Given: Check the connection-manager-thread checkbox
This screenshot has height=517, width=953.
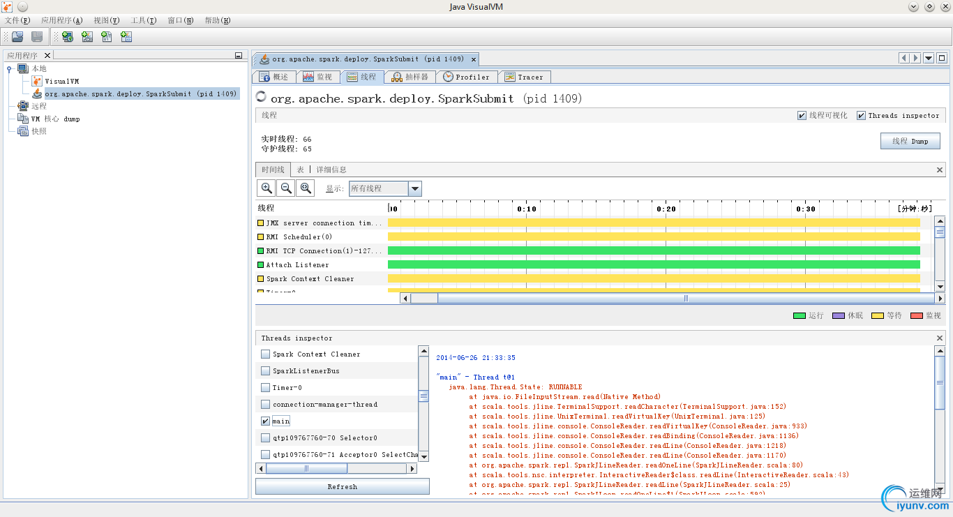Looking at the screenshot, I should pos(265,404).
